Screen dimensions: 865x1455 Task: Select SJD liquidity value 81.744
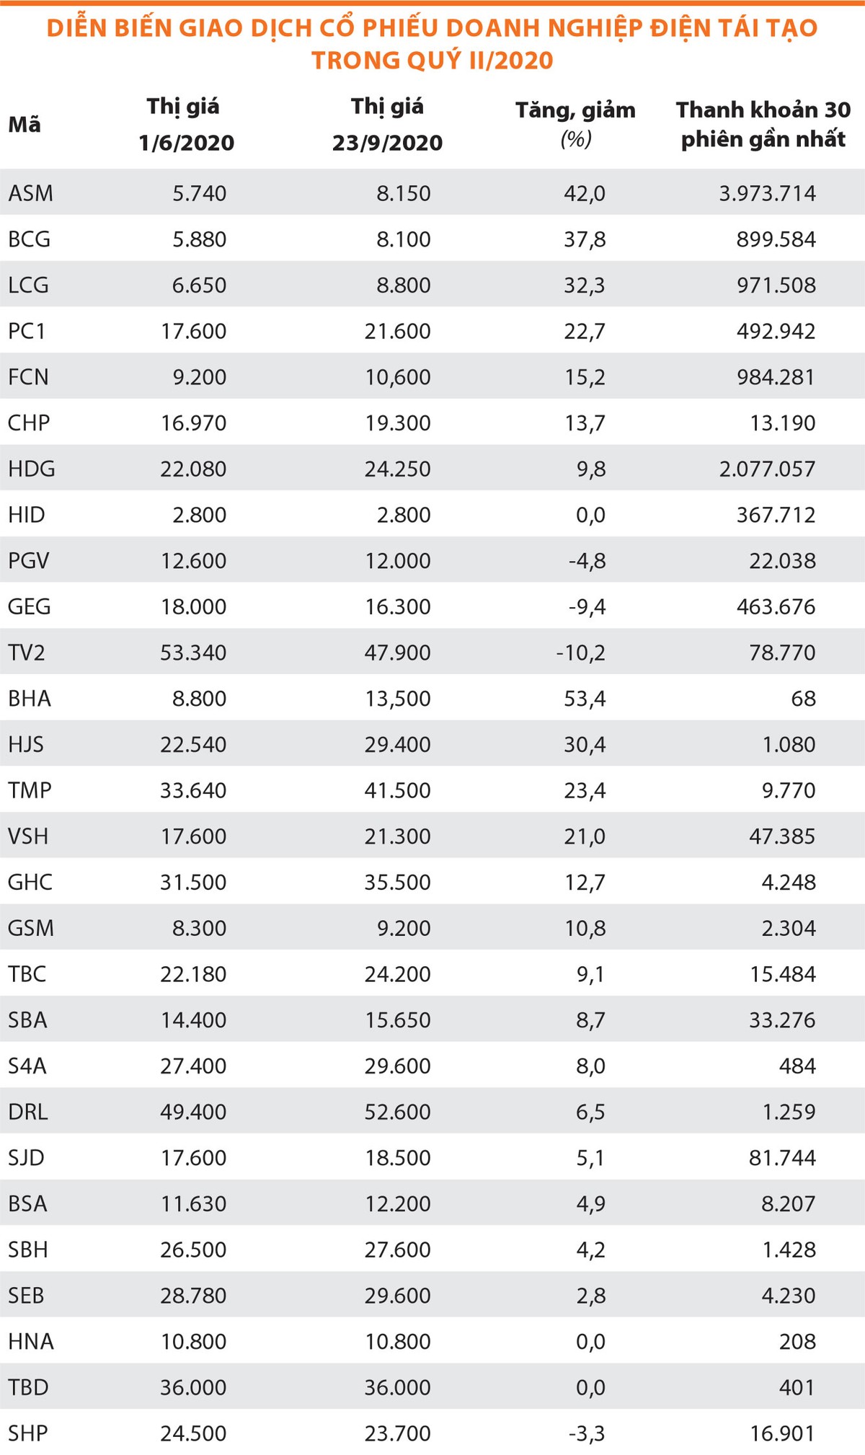click(781, 1158)
